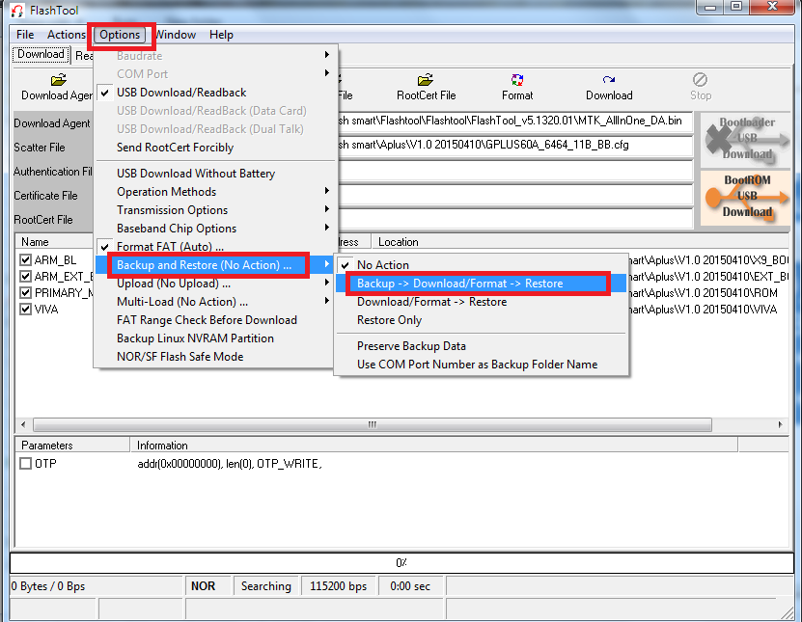
Task: Open the Options menu
Action: 120,35
